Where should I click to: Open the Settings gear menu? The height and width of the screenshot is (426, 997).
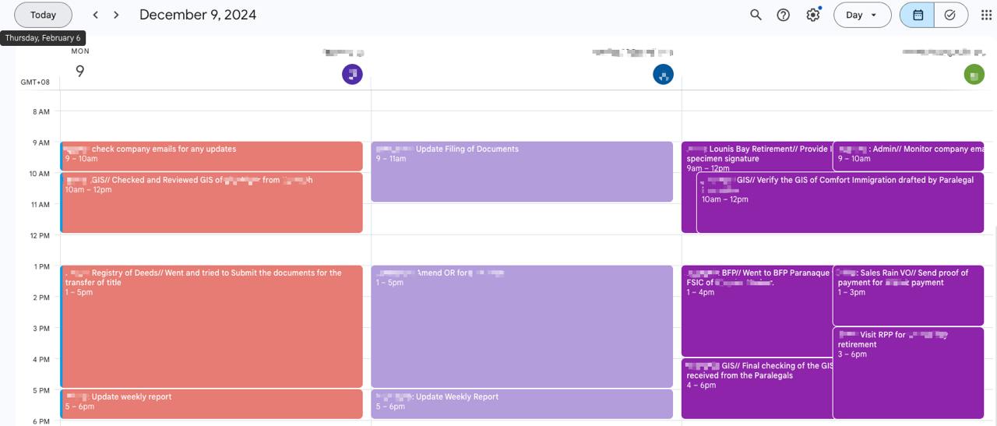tap(813, 15)
